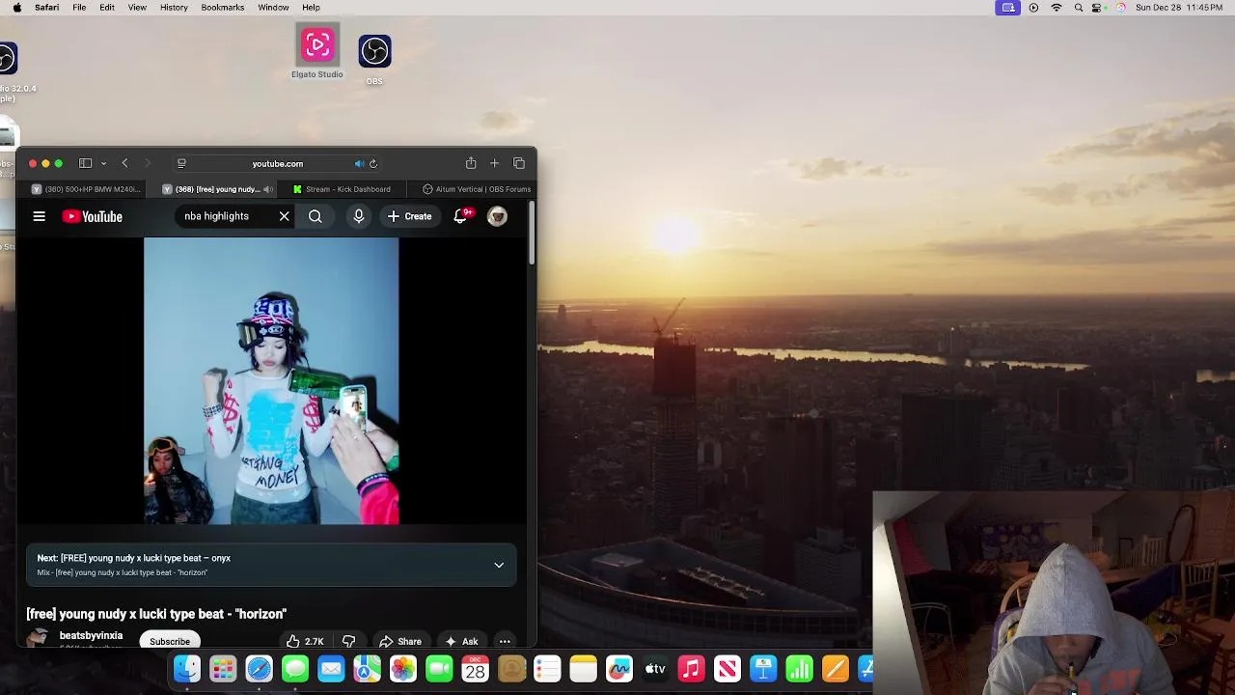The height and width of the screenshot is (695, 1235).
Task: Open the View menu
Action: coord(137,8)
